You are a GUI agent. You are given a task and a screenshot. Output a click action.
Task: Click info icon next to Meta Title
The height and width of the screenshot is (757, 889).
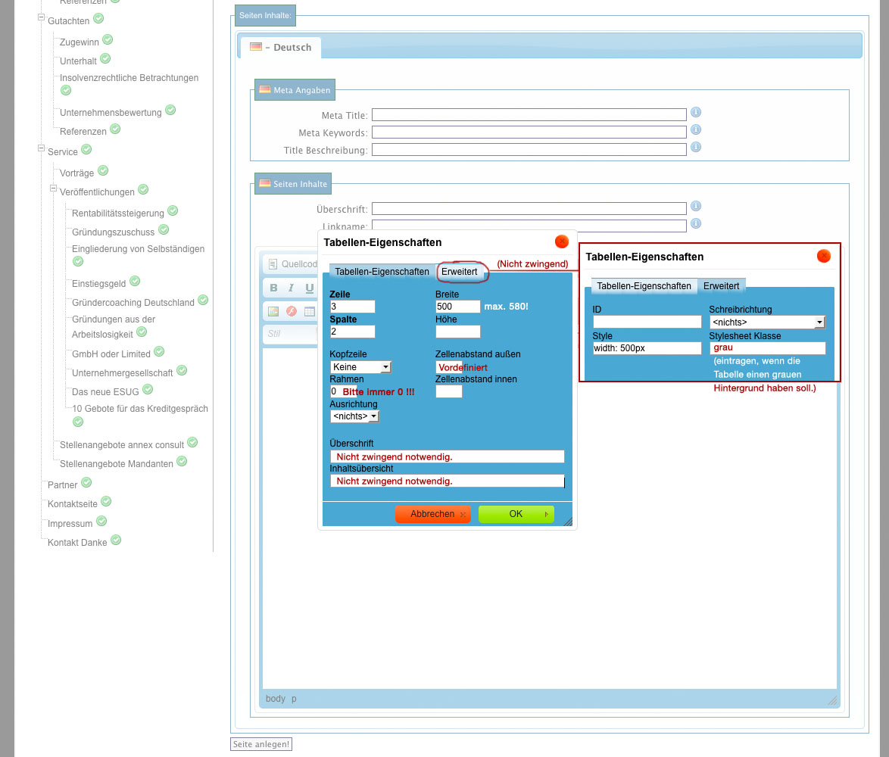coord(696,113)
